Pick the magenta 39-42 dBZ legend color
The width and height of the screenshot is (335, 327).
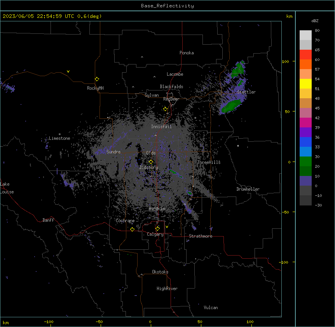(x=305, y=123)
